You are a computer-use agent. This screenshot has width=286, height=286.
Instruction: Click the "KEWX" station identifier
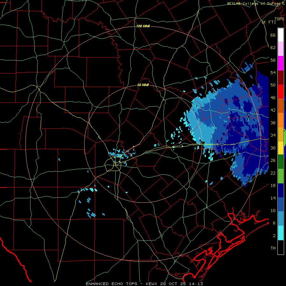(x=152, y=284)
